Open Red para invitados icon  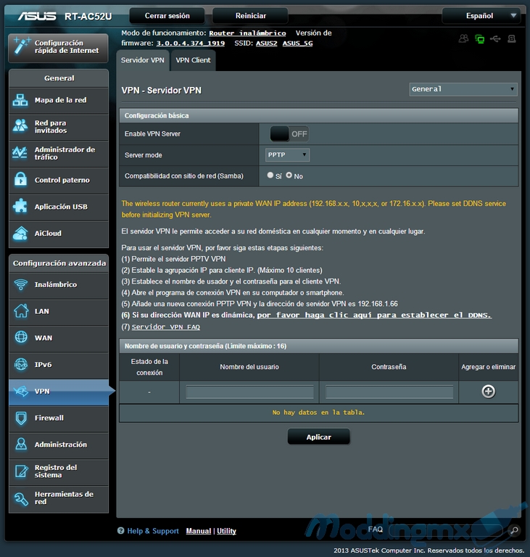click(20, 126)
